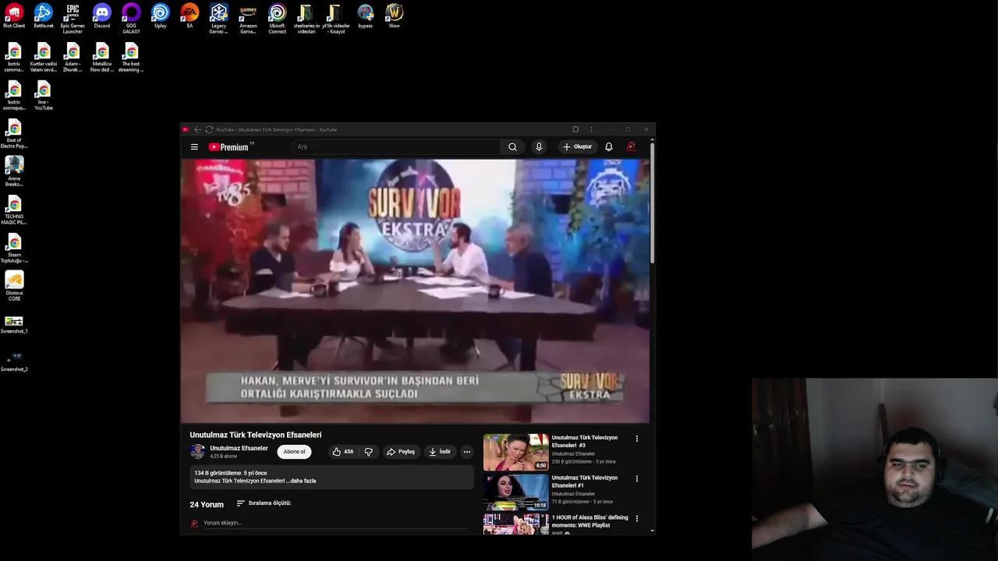998x561 pixels.
Task: Focus the Ara search field
Action: point(395,146)
